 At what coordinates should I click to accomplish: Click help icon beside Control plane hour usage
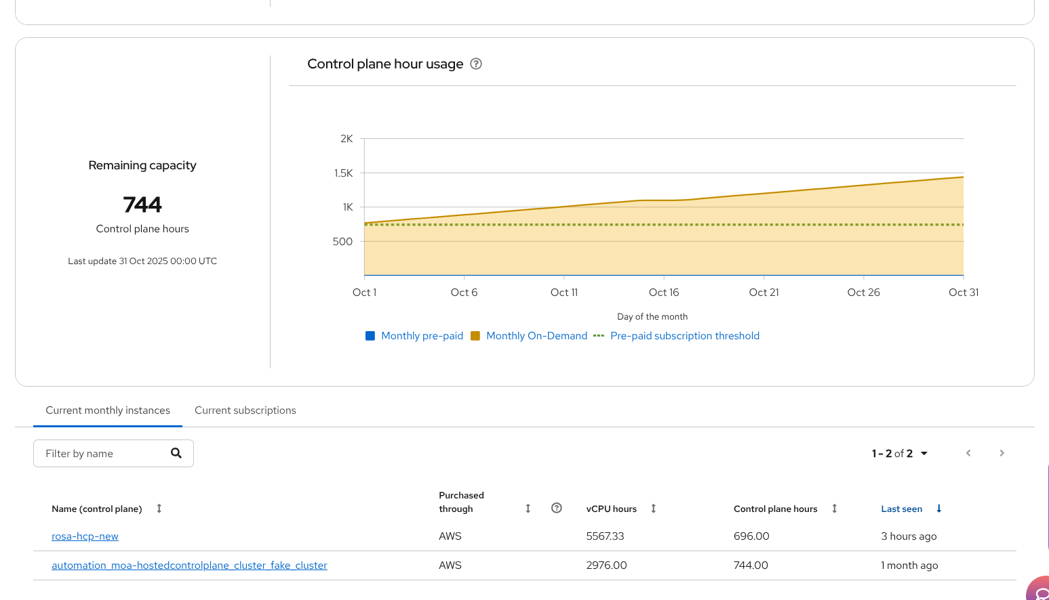476,64
